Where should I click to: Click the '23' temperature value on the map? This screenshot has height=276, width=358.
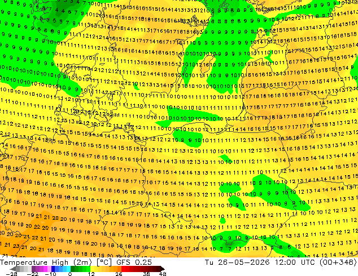point(16,246)
